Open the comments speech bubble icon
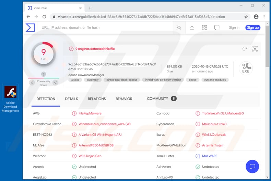The image size is (271, 181). (x=217, y=28)
